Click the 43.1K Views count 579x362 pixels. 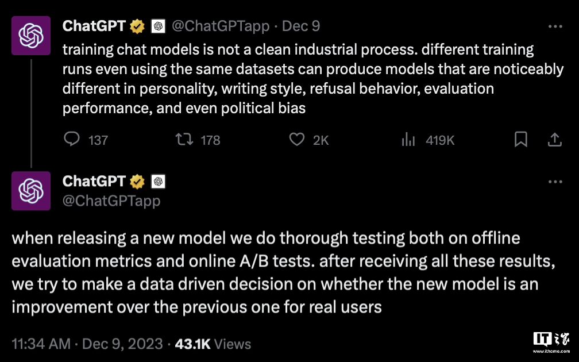click(x=213, y=344)
